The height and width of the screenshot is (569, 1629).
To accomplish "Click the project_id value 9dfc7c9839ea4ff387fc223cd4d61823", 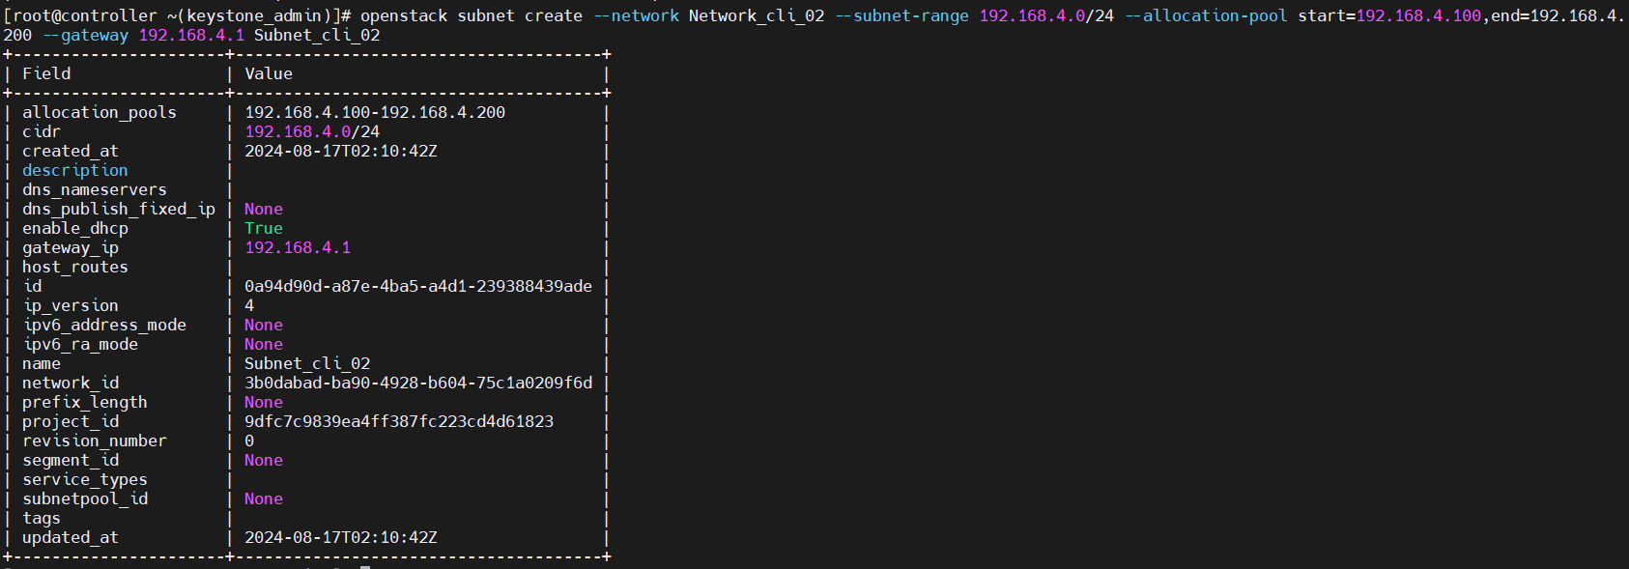I will tap(399, 421).
